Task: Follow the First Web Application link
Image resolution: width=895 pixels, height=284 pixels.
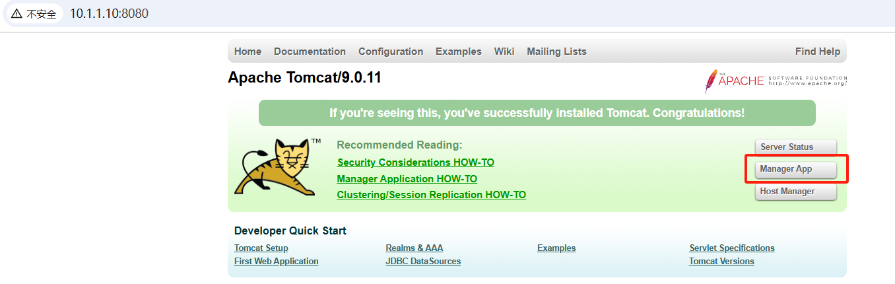Action: tap(277, 262)
